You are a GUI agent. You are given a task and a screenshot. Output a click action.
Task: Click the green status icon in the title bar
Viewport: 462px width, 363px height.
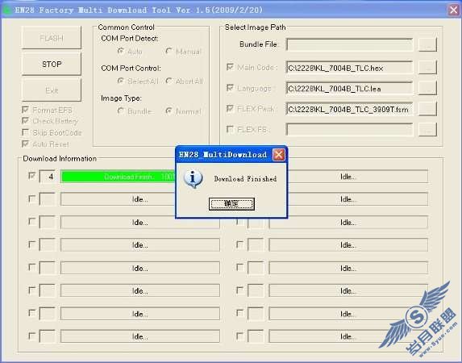pos(7,10)
